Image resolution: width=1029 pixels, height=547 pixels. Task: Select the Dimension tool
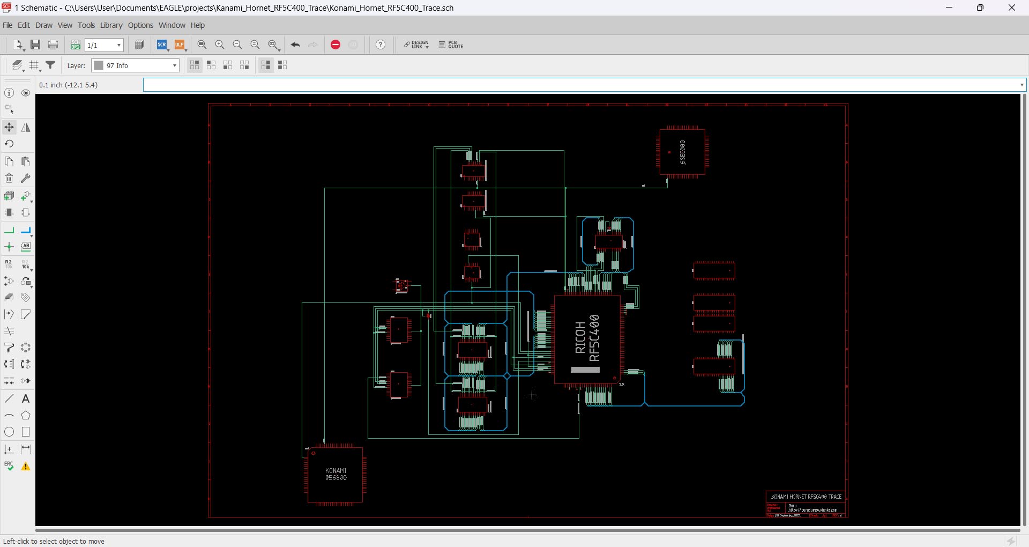[26, 449]
